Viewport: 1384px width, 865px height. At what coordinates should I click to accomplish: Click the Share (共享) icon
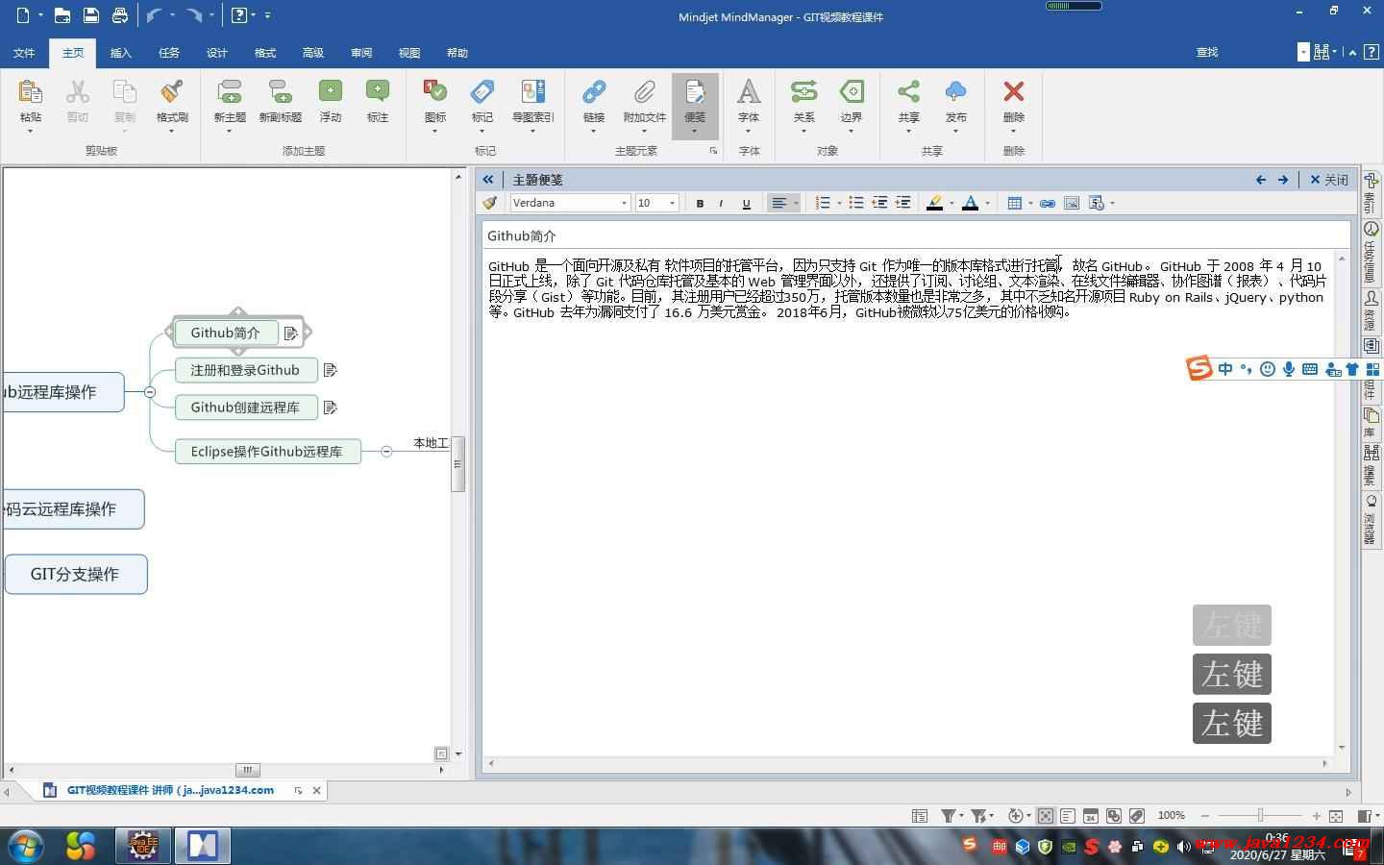click(x=908, y=92)
